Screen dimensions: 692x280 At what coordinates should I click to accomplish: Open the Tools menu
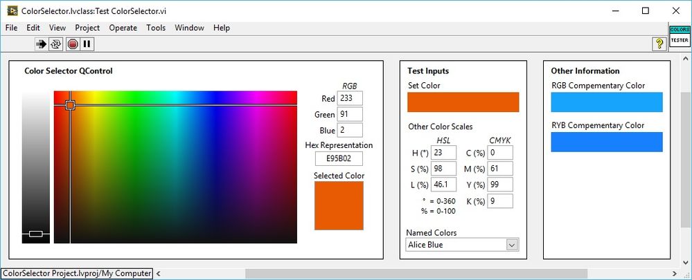pos(156,28)
